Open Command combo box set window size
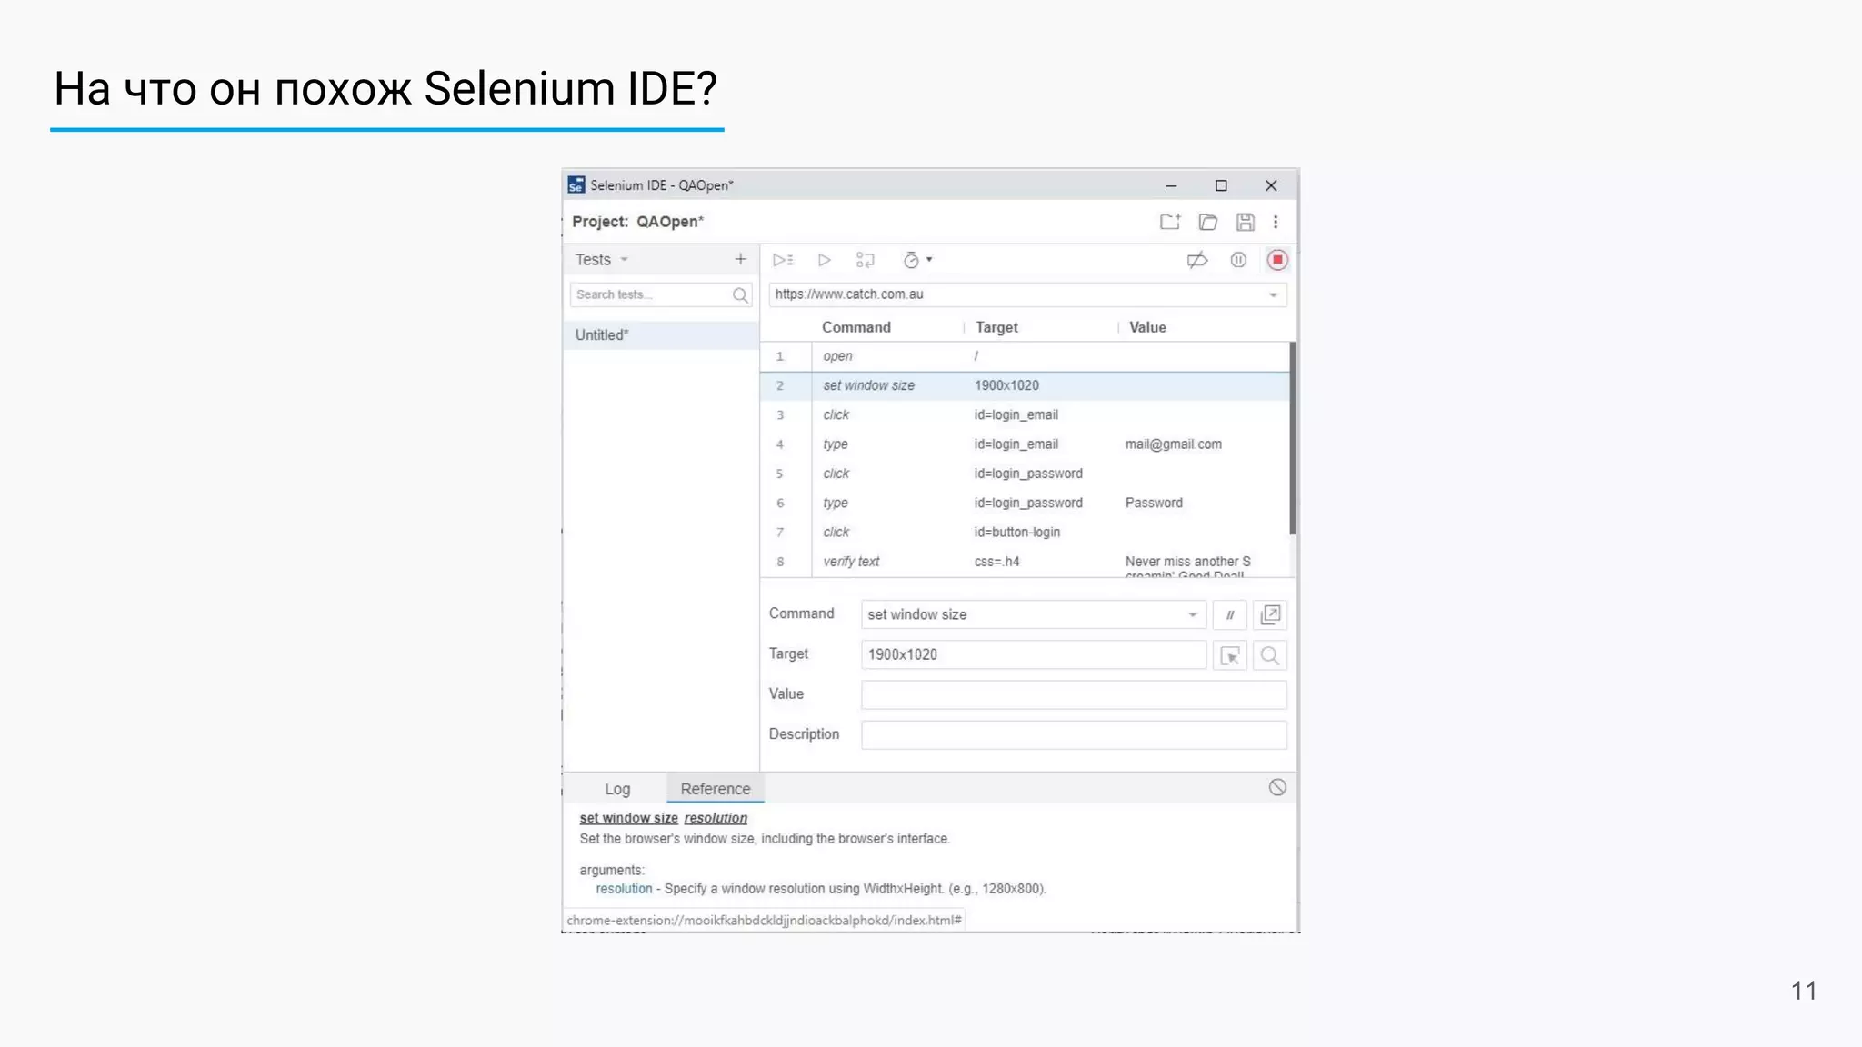 click(1034, 615)
